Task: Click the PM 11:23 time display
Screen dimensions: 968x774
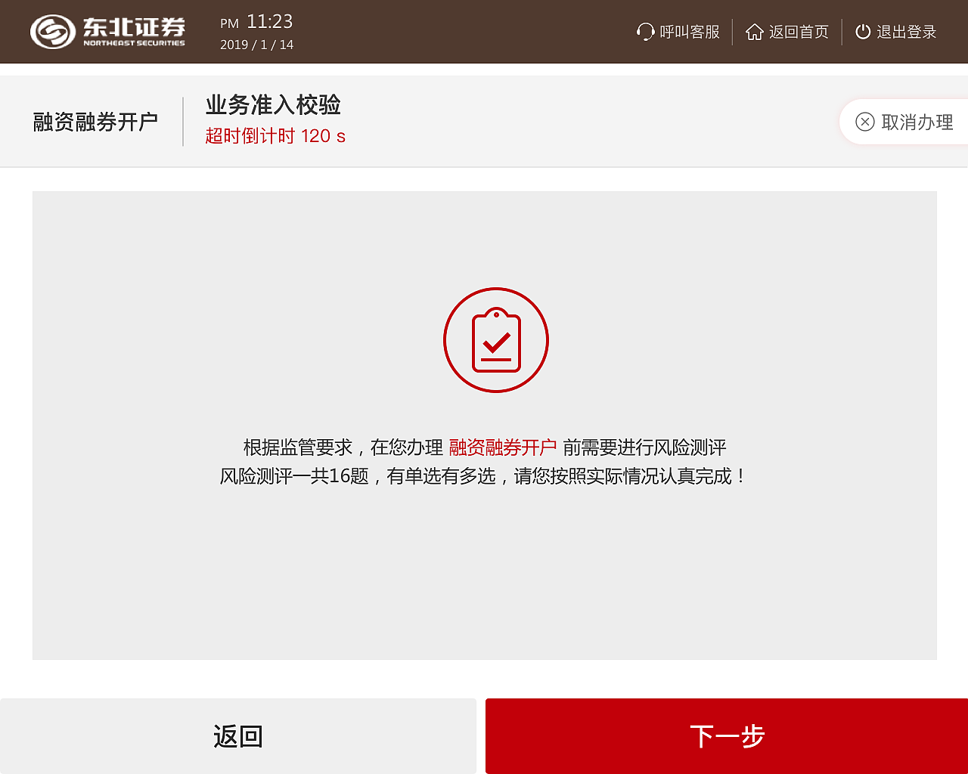Action: [x=256, y=22]
